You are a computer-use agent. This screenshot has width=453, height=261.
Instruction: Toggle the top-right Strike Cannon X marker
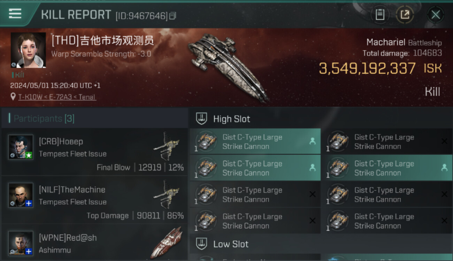[x=444, y=141]
